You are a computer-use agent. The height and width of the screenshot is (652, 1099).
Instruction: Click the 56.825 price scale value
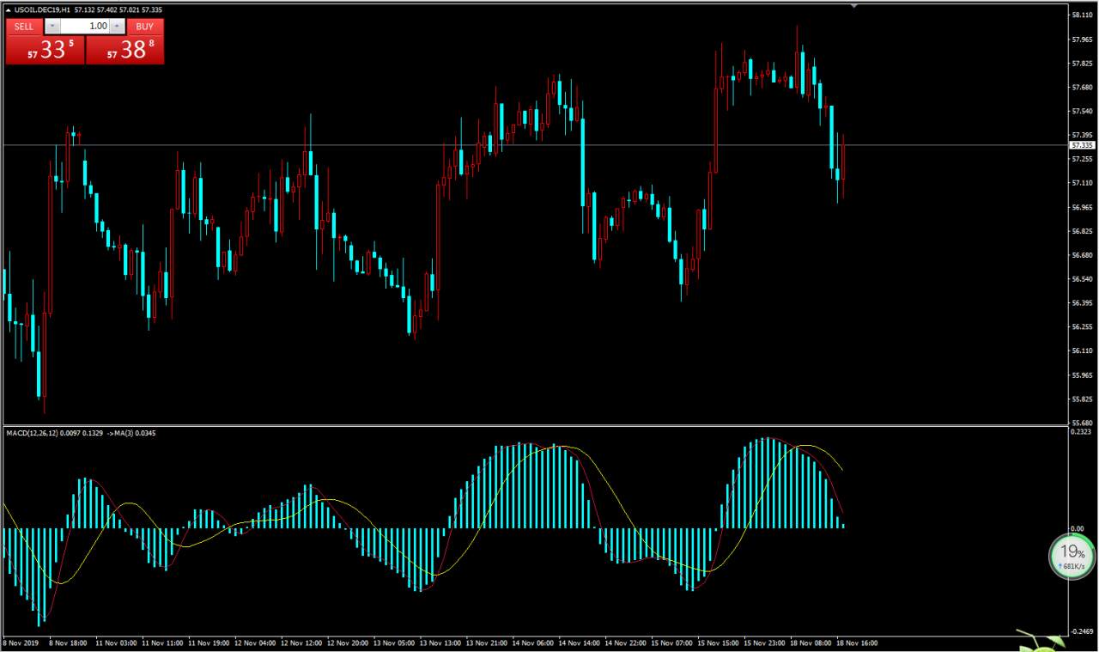(1082, 231)
